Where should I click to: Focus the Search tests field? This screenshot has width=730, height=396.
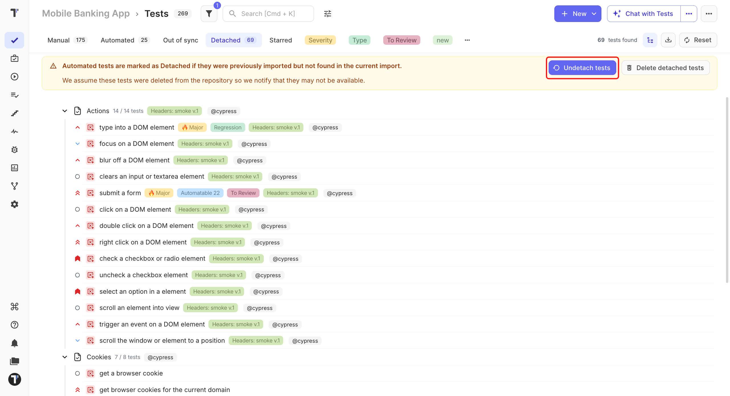268,14
